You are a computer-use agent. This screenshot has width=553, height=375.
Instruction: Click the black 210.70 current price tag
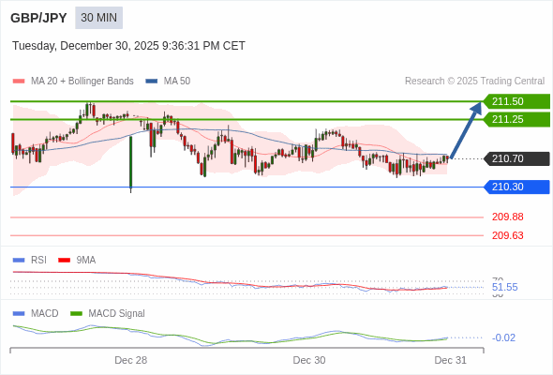(516, 158)
